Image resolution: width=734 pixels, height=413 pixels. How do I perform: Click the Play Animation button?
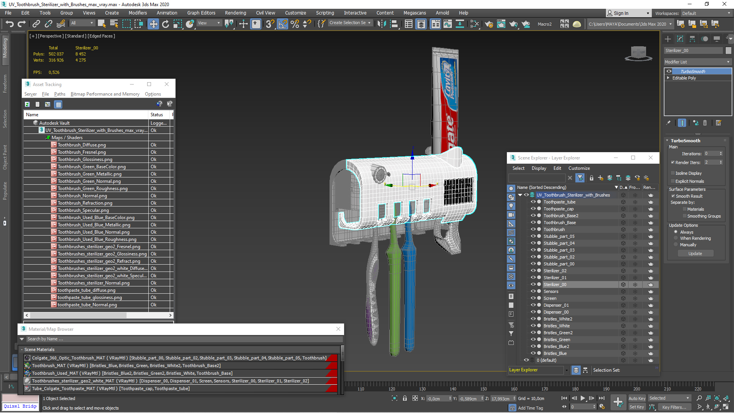583,398
